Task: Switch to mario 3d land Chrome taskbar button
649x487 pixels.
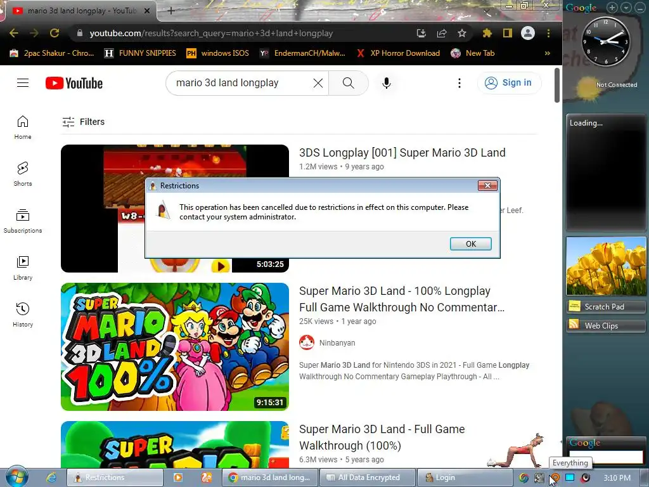Action: 270,477
